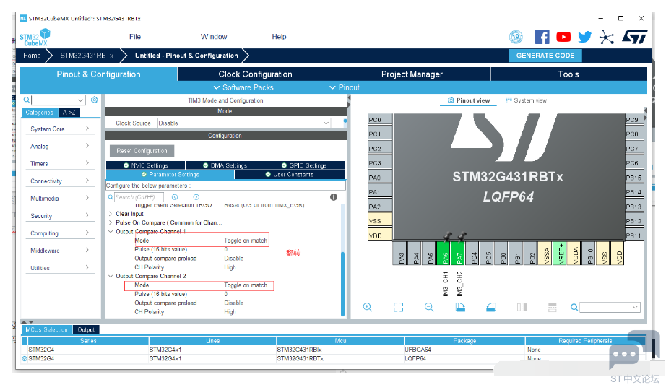Rotate chip view clockwise

[x=460, y=307]
